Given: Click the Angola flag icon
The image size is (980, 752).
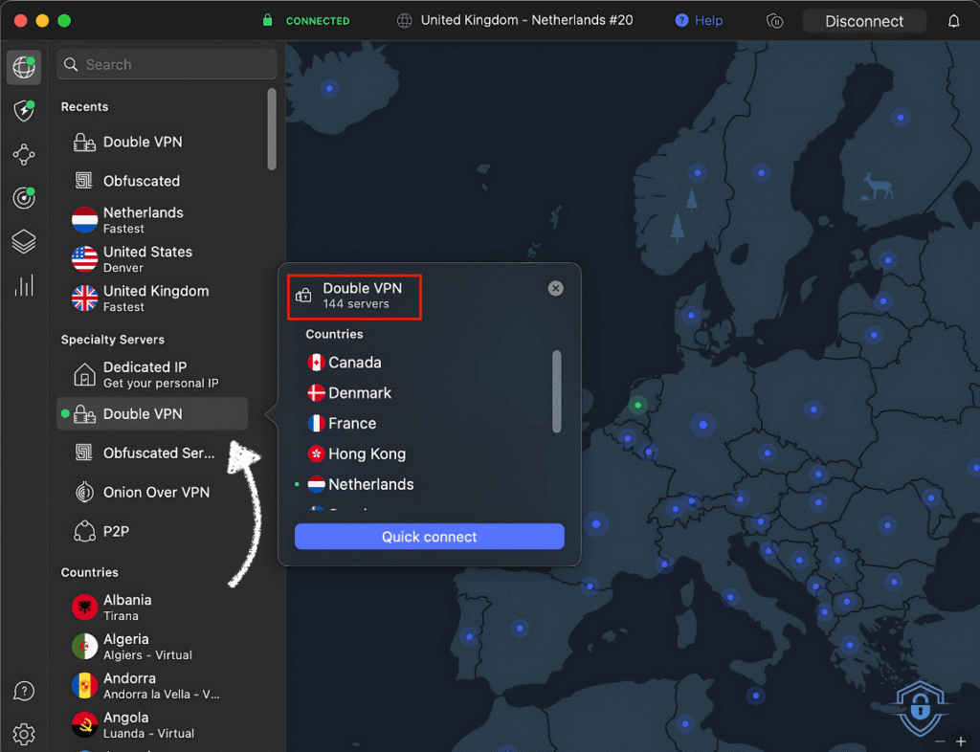Looking at the screenshot, I should [84, 724].
